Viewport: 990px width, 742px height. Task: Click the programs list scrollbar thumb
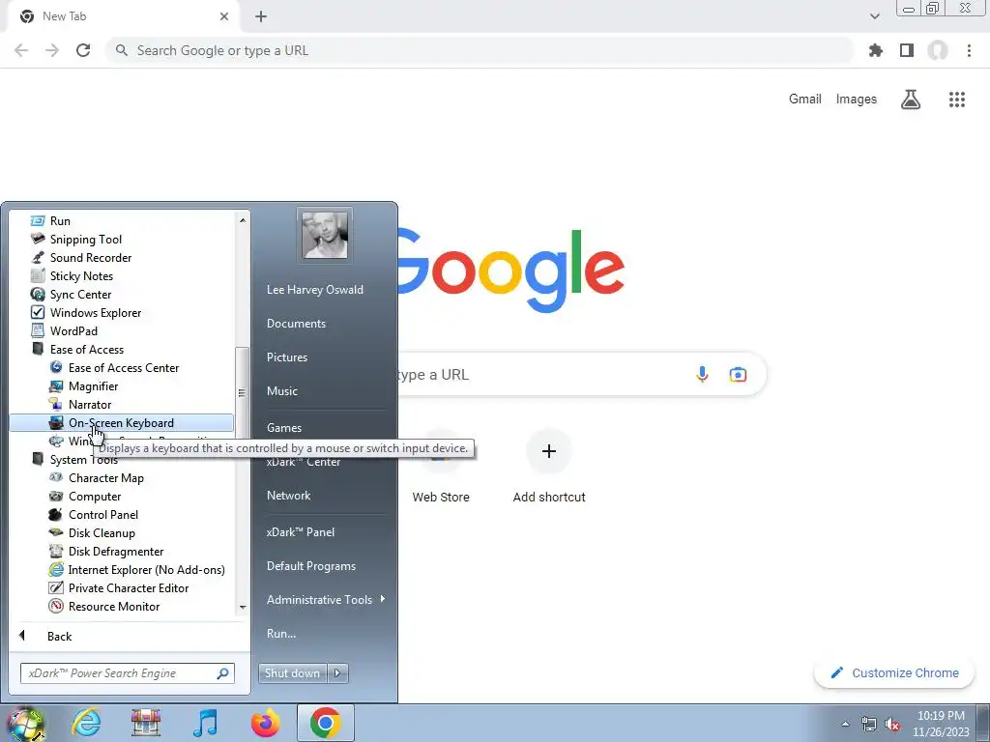point(241,392)
